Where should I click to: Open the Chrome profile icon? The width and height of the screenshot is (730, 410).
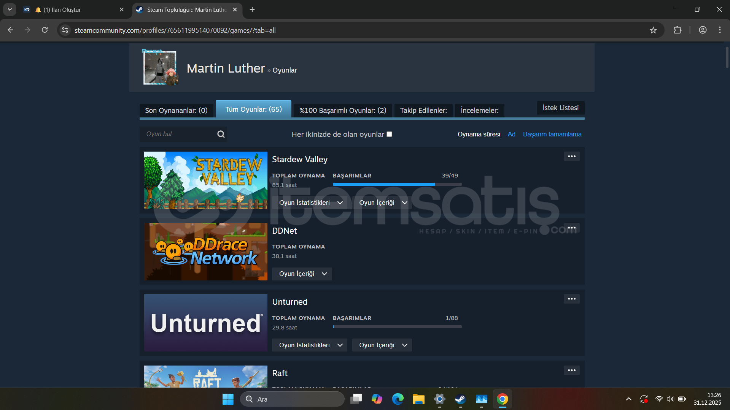point(703,30)
